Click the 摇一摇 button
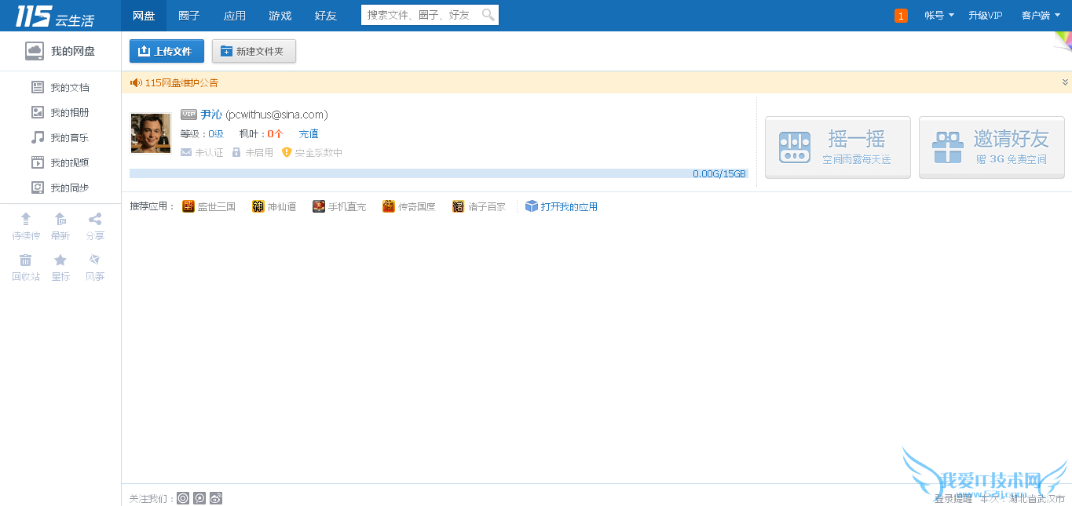The image size is (1072, 506). tap(838, 147)
